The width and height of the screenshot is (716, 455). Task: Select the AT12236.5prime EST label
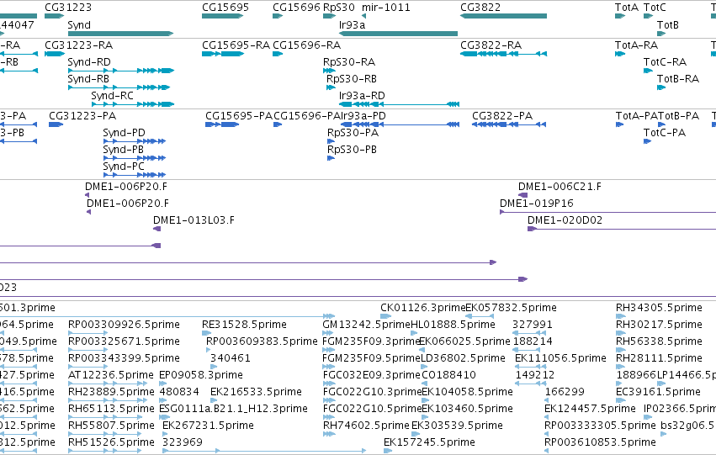point(111,375)
